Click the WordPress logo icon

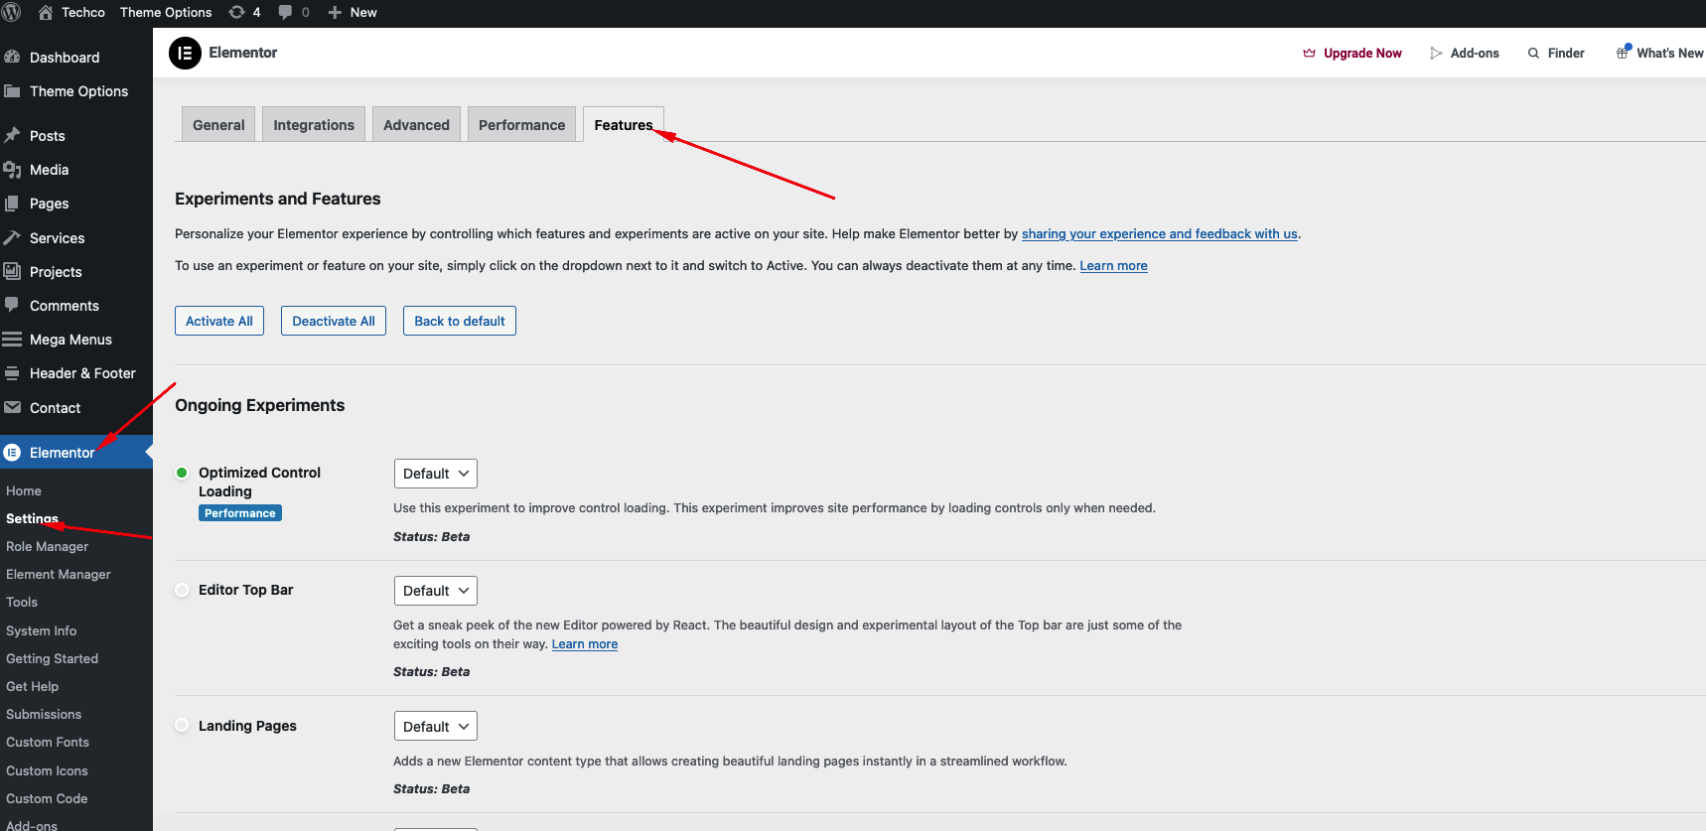12,12
